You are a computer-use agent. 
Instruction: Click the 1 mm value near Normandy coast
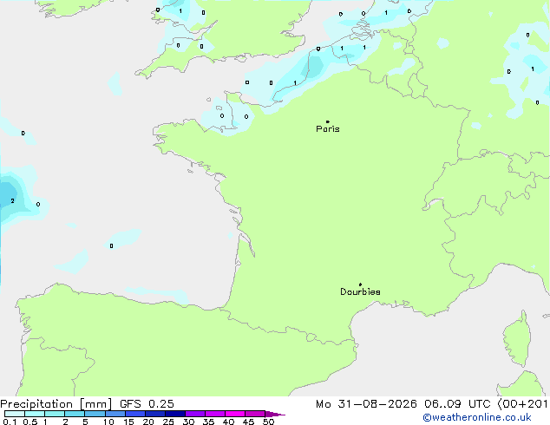click(295, 83)
